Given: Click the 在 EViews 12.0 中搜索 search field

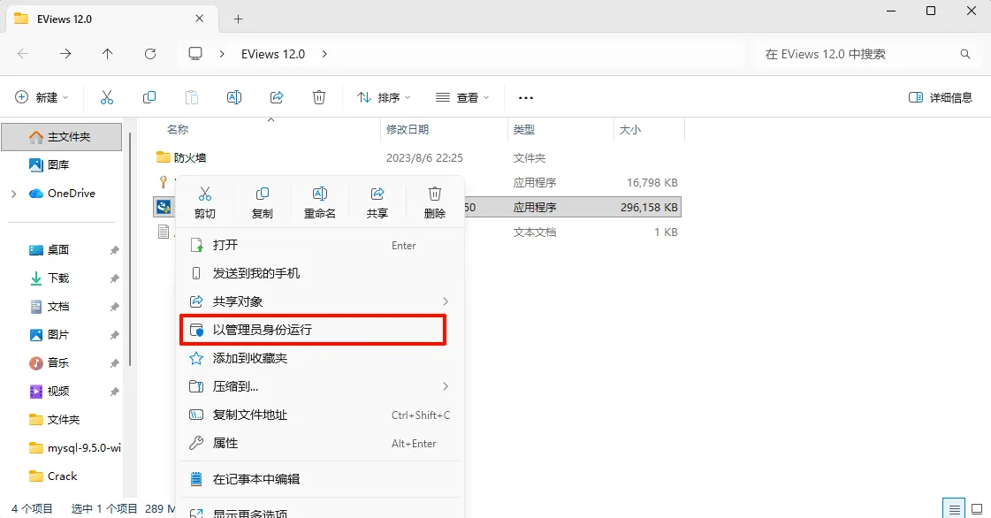Looking at the screenshot, I should [865, 54].
